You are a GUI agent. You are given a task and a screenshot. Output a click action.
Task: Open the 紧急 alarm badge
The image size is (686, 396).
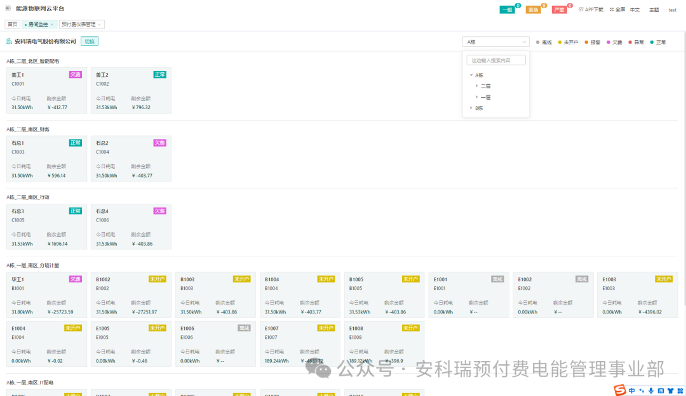tap(534, 10)
